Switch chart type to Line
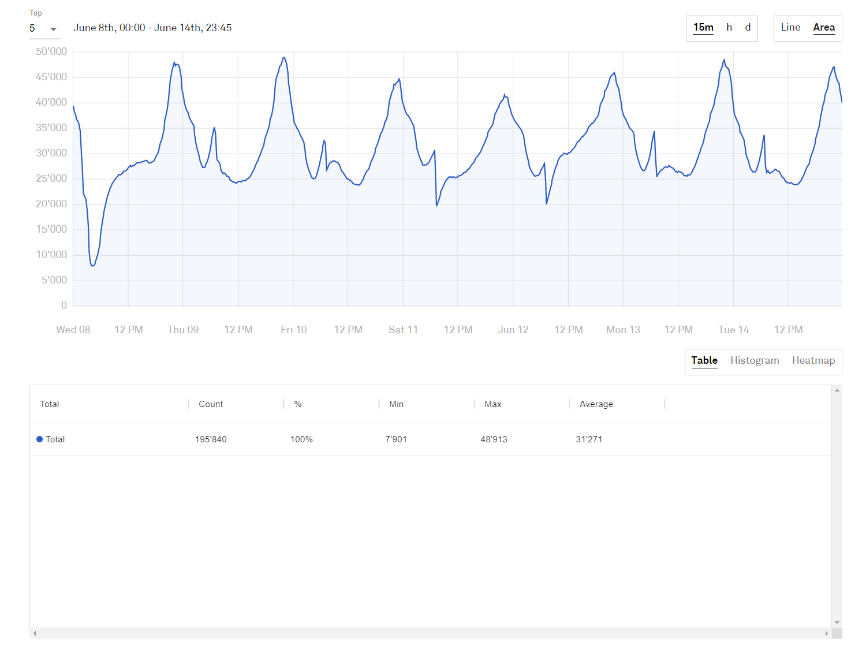This screenshot has width=866, height=645. [x=790, y=28]
